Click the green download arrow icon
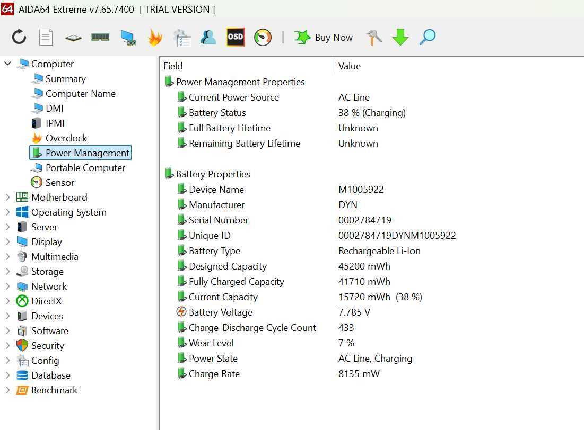 pos(400,37)
